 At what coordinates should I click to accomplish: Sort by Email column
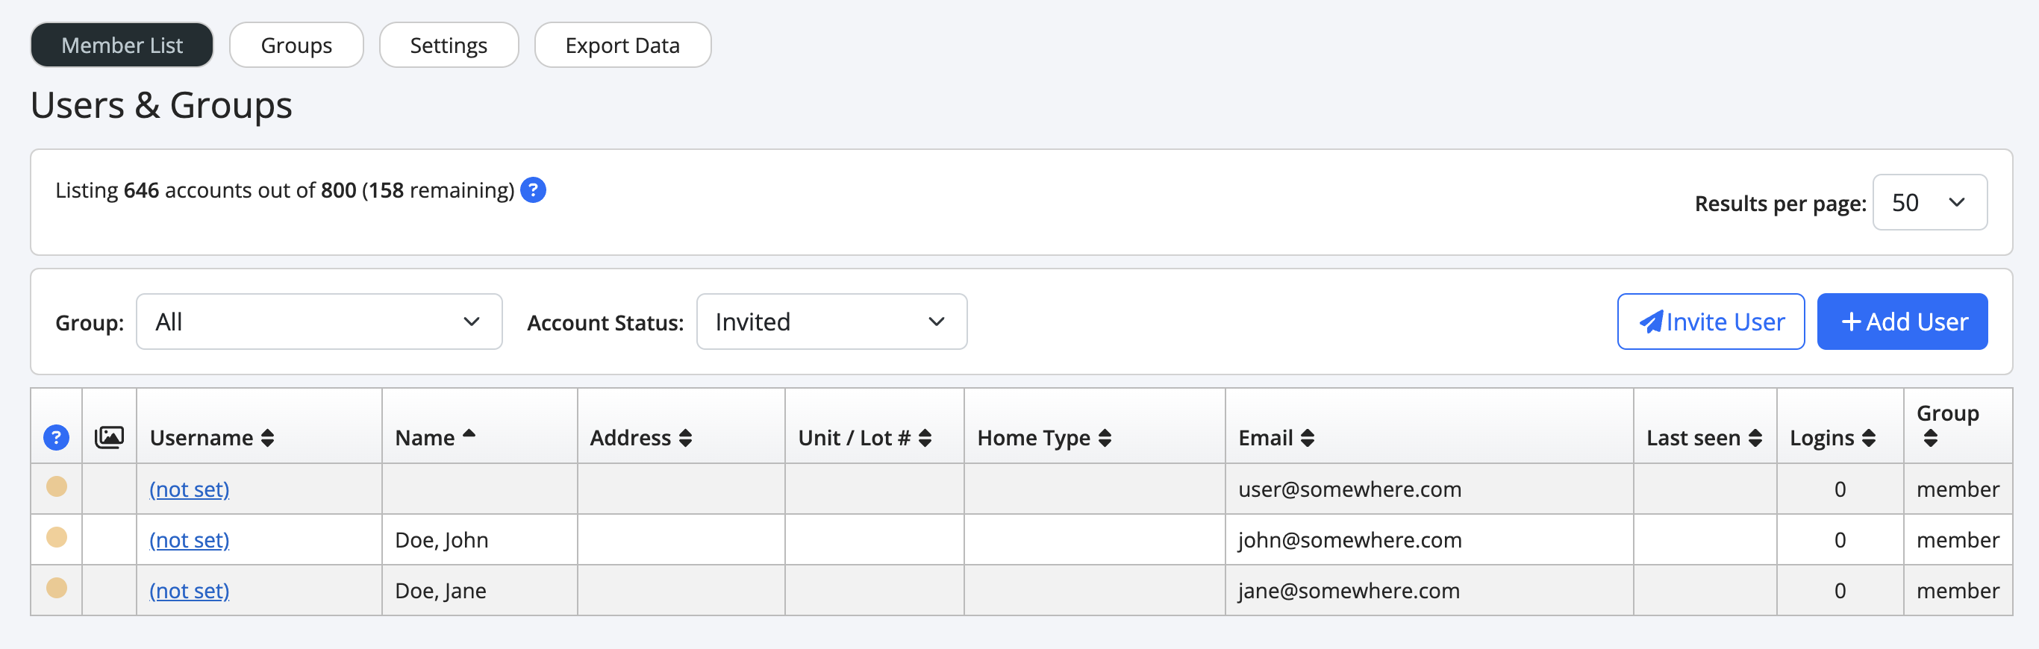[x=1276, y=438]
